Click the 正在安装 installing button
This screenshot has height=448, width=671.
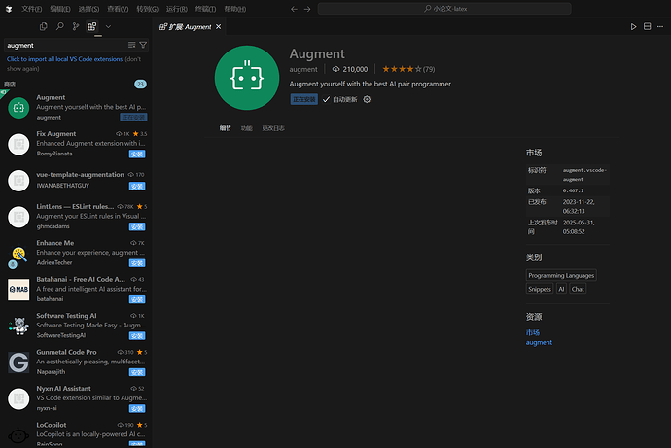pos(303,99)
